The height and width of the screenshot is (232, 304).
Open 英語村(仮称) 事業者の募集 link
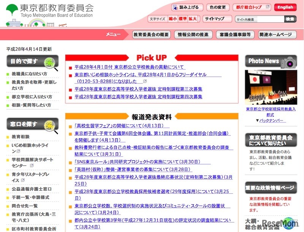click(x=133, y=169)
